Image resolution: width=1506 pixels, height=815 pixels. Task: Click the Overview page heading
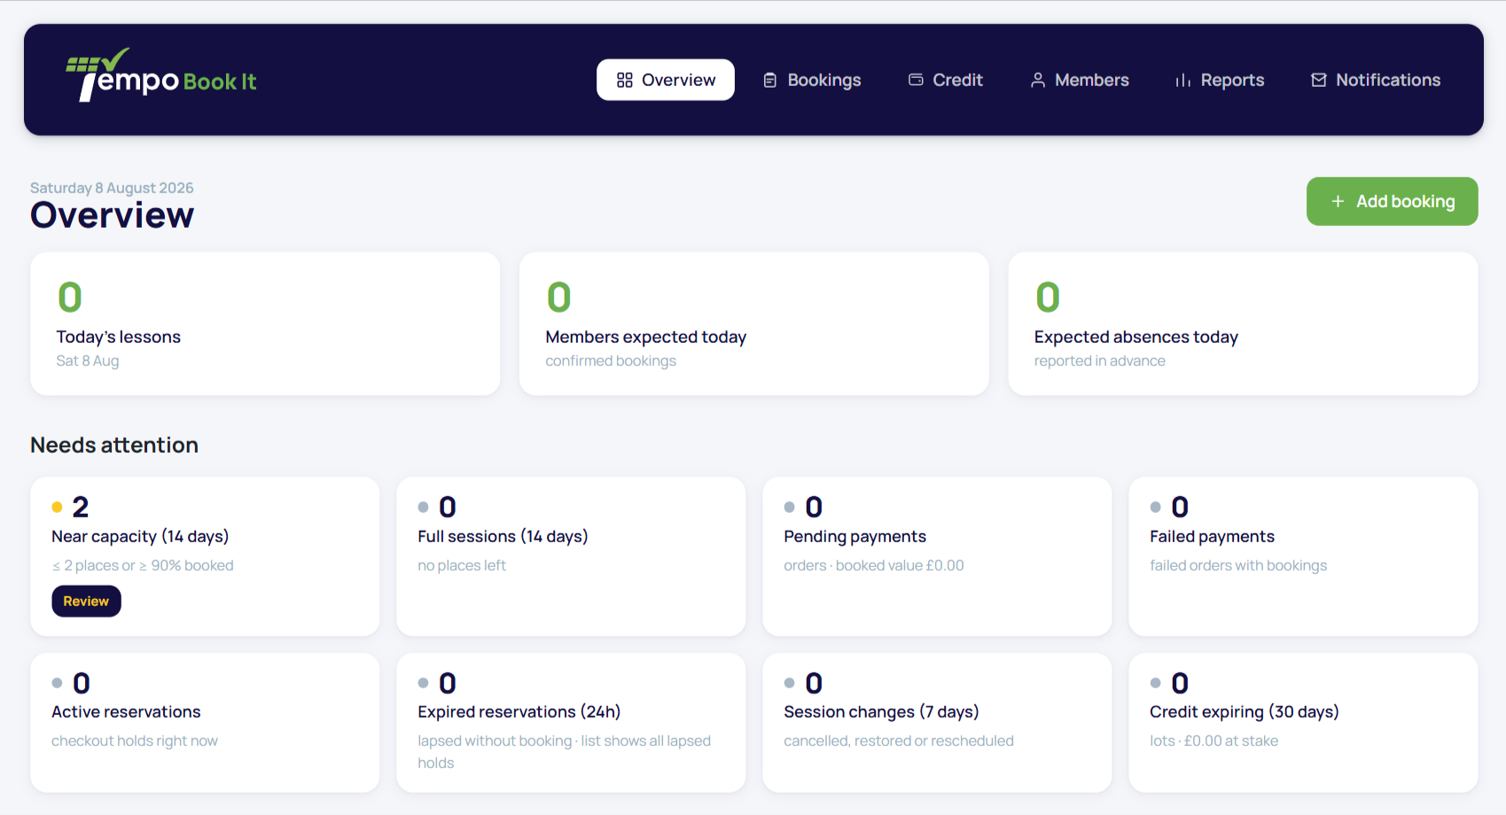pos(113,215)
